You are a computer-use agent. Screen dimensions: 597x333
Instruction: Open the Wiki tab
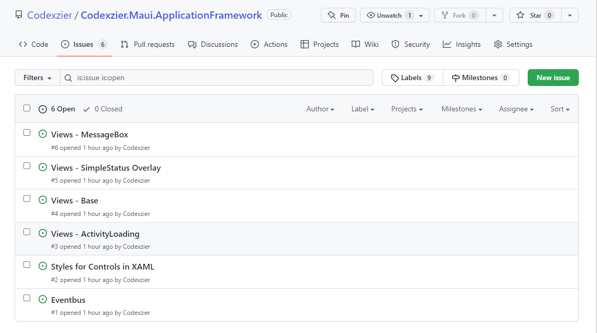pyautogui.click(x=365, y=44)
